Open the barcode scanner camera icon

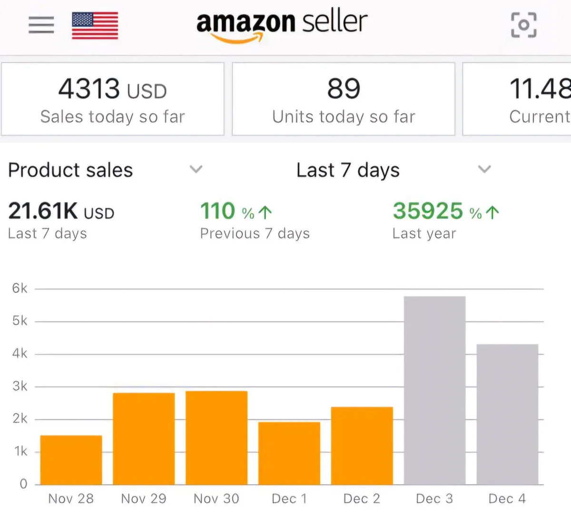[523, 25]
